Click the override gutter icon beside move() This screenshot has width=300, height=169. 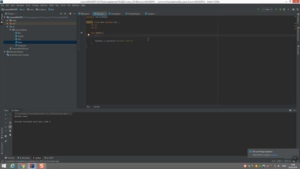[x=82, y=33]
